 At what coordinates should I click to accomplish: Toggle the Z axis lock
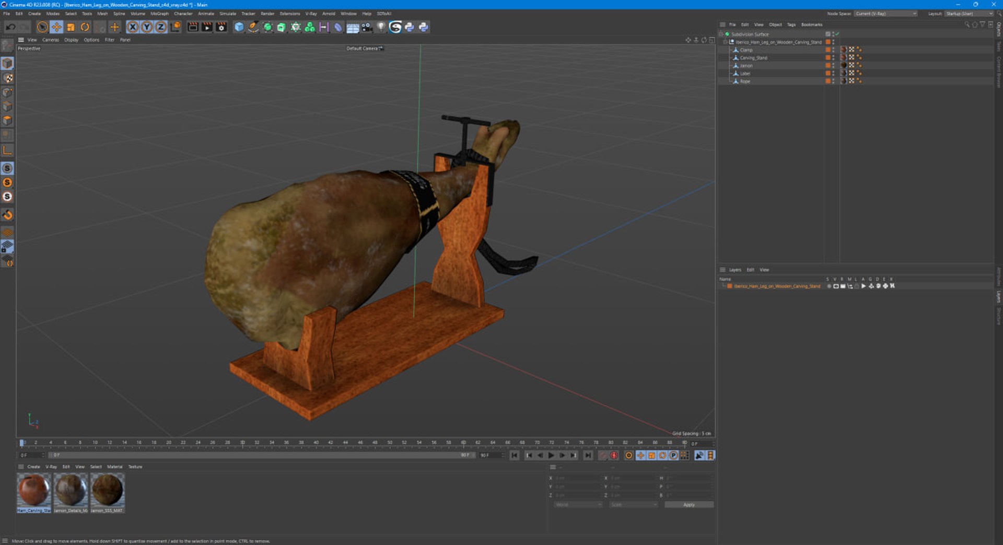(161, 27)
